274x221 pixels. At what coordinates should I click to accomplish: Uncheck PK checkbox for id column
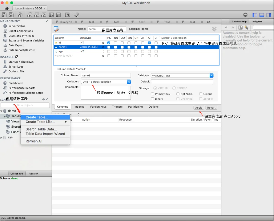109,43
